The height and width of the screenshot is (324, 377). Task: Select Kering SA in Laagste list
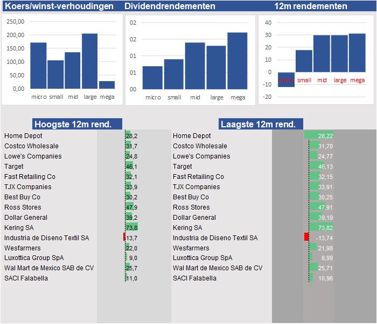click(187, 227)
